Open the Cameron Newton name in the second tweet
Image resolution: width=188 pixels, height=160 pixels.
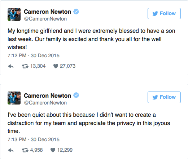coord(48,95)
